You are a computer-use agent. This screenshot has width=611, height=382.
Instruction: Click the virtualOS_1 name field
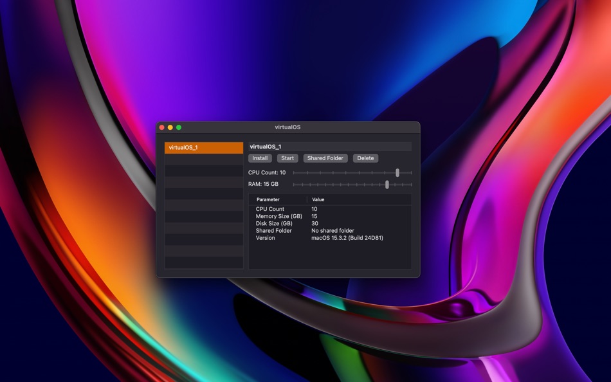[x=330, y=147]
